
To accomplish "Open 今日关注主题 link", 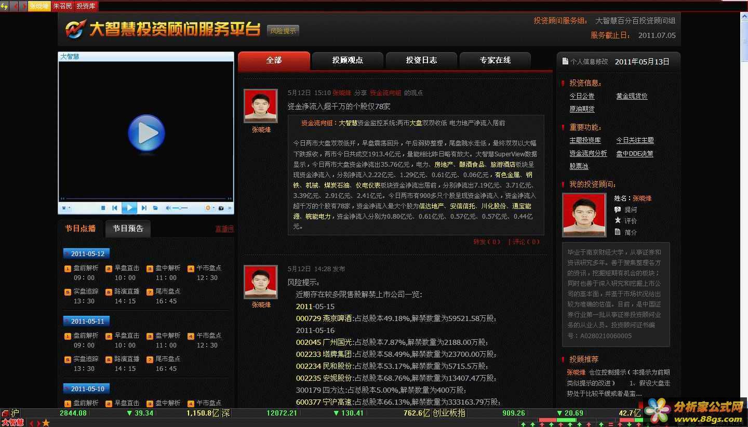I will pyautogui.click(x=635, y=140).
